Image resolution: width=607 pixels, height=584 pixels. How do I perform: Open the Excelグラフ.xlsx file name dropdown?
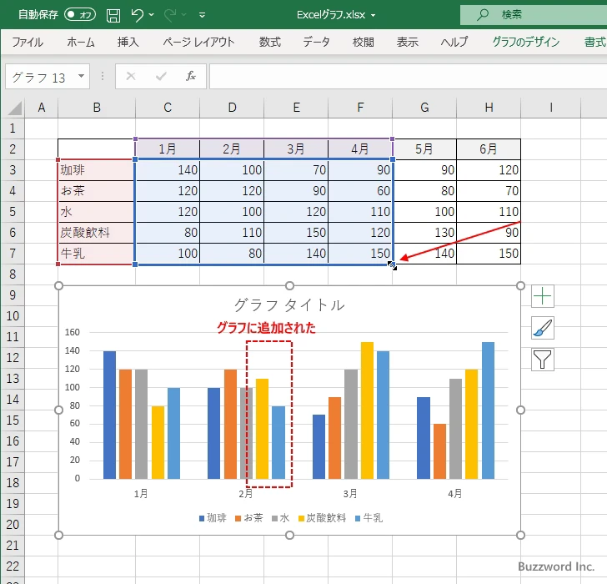tap(374, 15)
